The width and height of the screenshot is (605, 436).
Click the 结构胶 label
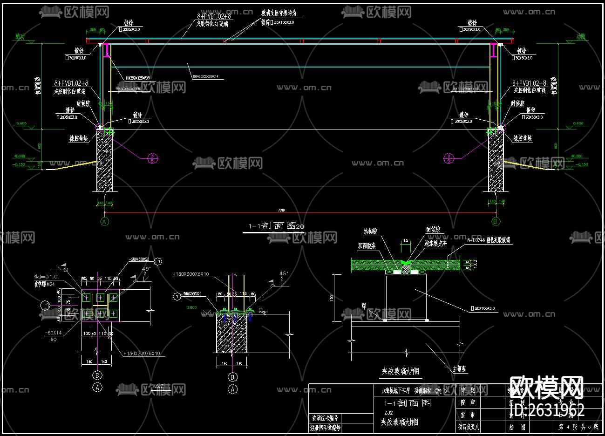pos(371,231)
